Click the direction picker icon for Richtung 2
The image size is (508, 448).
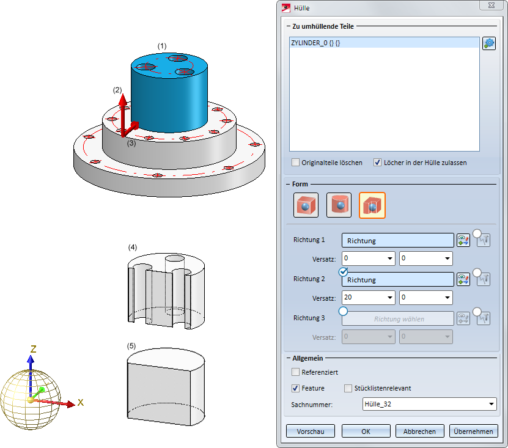coord(463,279)
